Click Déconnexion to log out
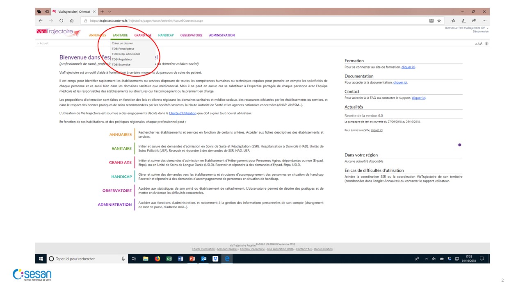Screen dimensions: 525x295 tap(480, 32)
